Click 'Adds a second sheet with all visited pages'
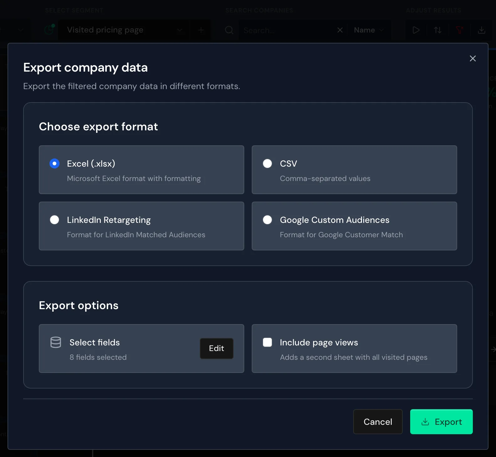The image size is (496, 457). [354, 357]
